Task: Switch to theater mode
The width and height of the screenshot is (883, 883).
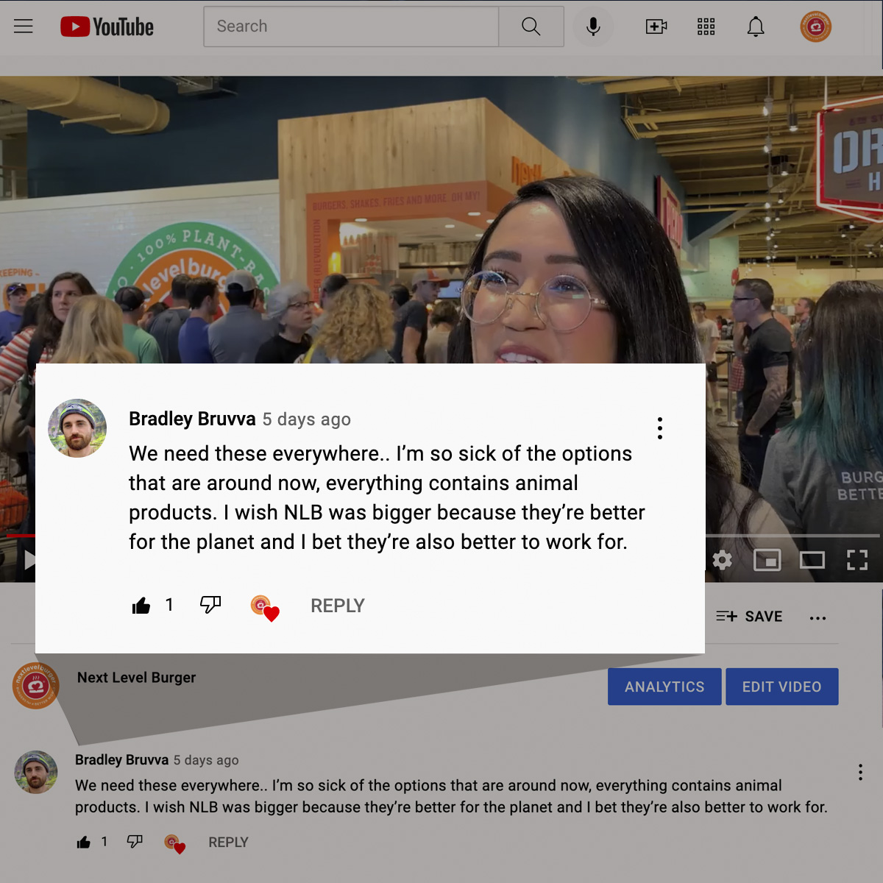Action: [x=812, y=561]
